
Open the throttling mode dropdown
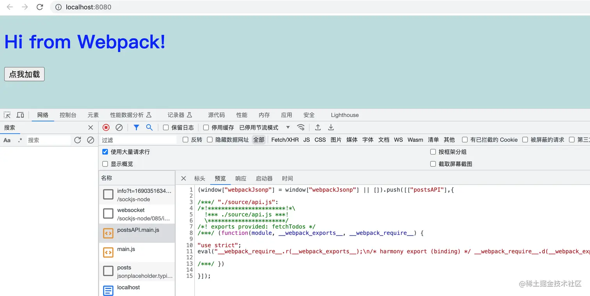pyautogui.click(x=265, y=128)
